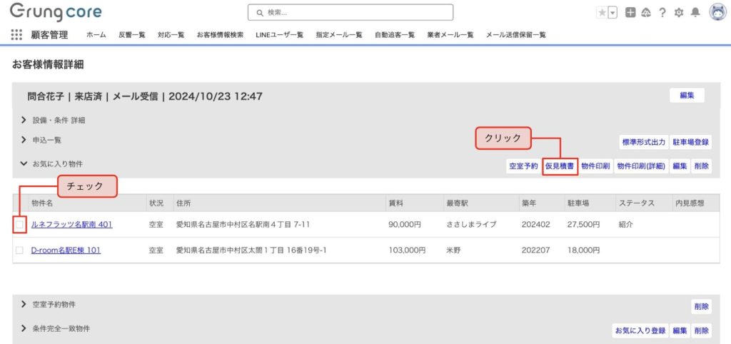
Task: Open the D-room名駅E棟 101 property link
Action: [x=66, y=251]
